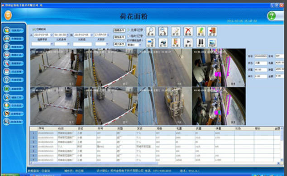Click the funnel filter icon
This screenshot has height=176, width=287.
[x=151, y=43]
